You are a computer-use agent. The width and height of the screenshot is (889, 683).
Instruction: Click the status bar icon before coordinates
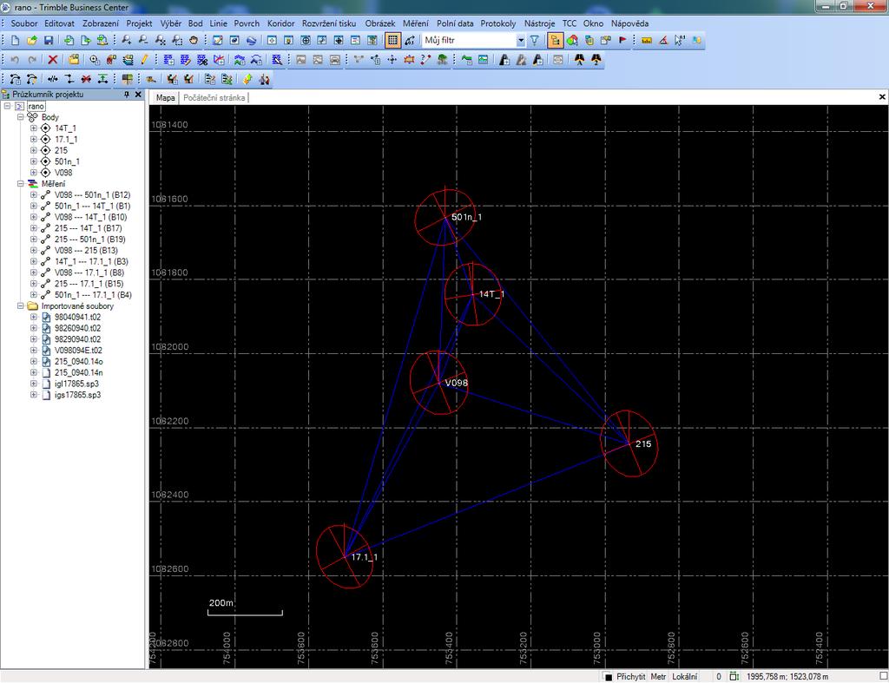(734, 676)
